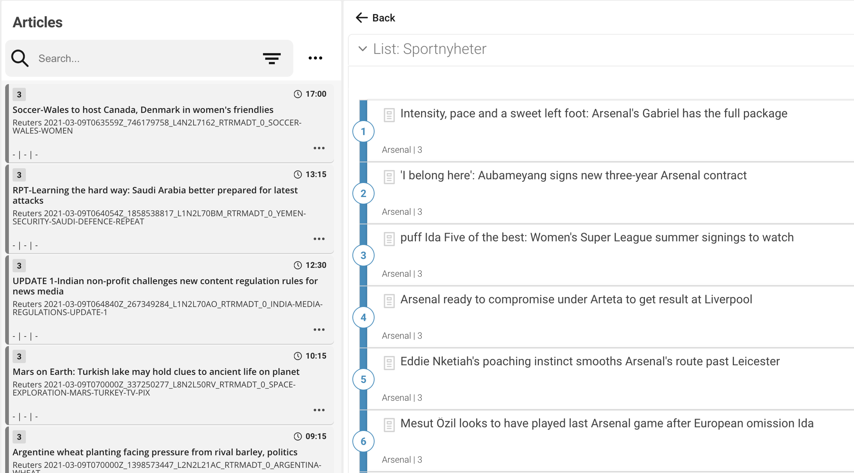Open Arsenal ready to compromise article
Image resolution: width=854 pixels, height=473 pixels.
(576, 299)
